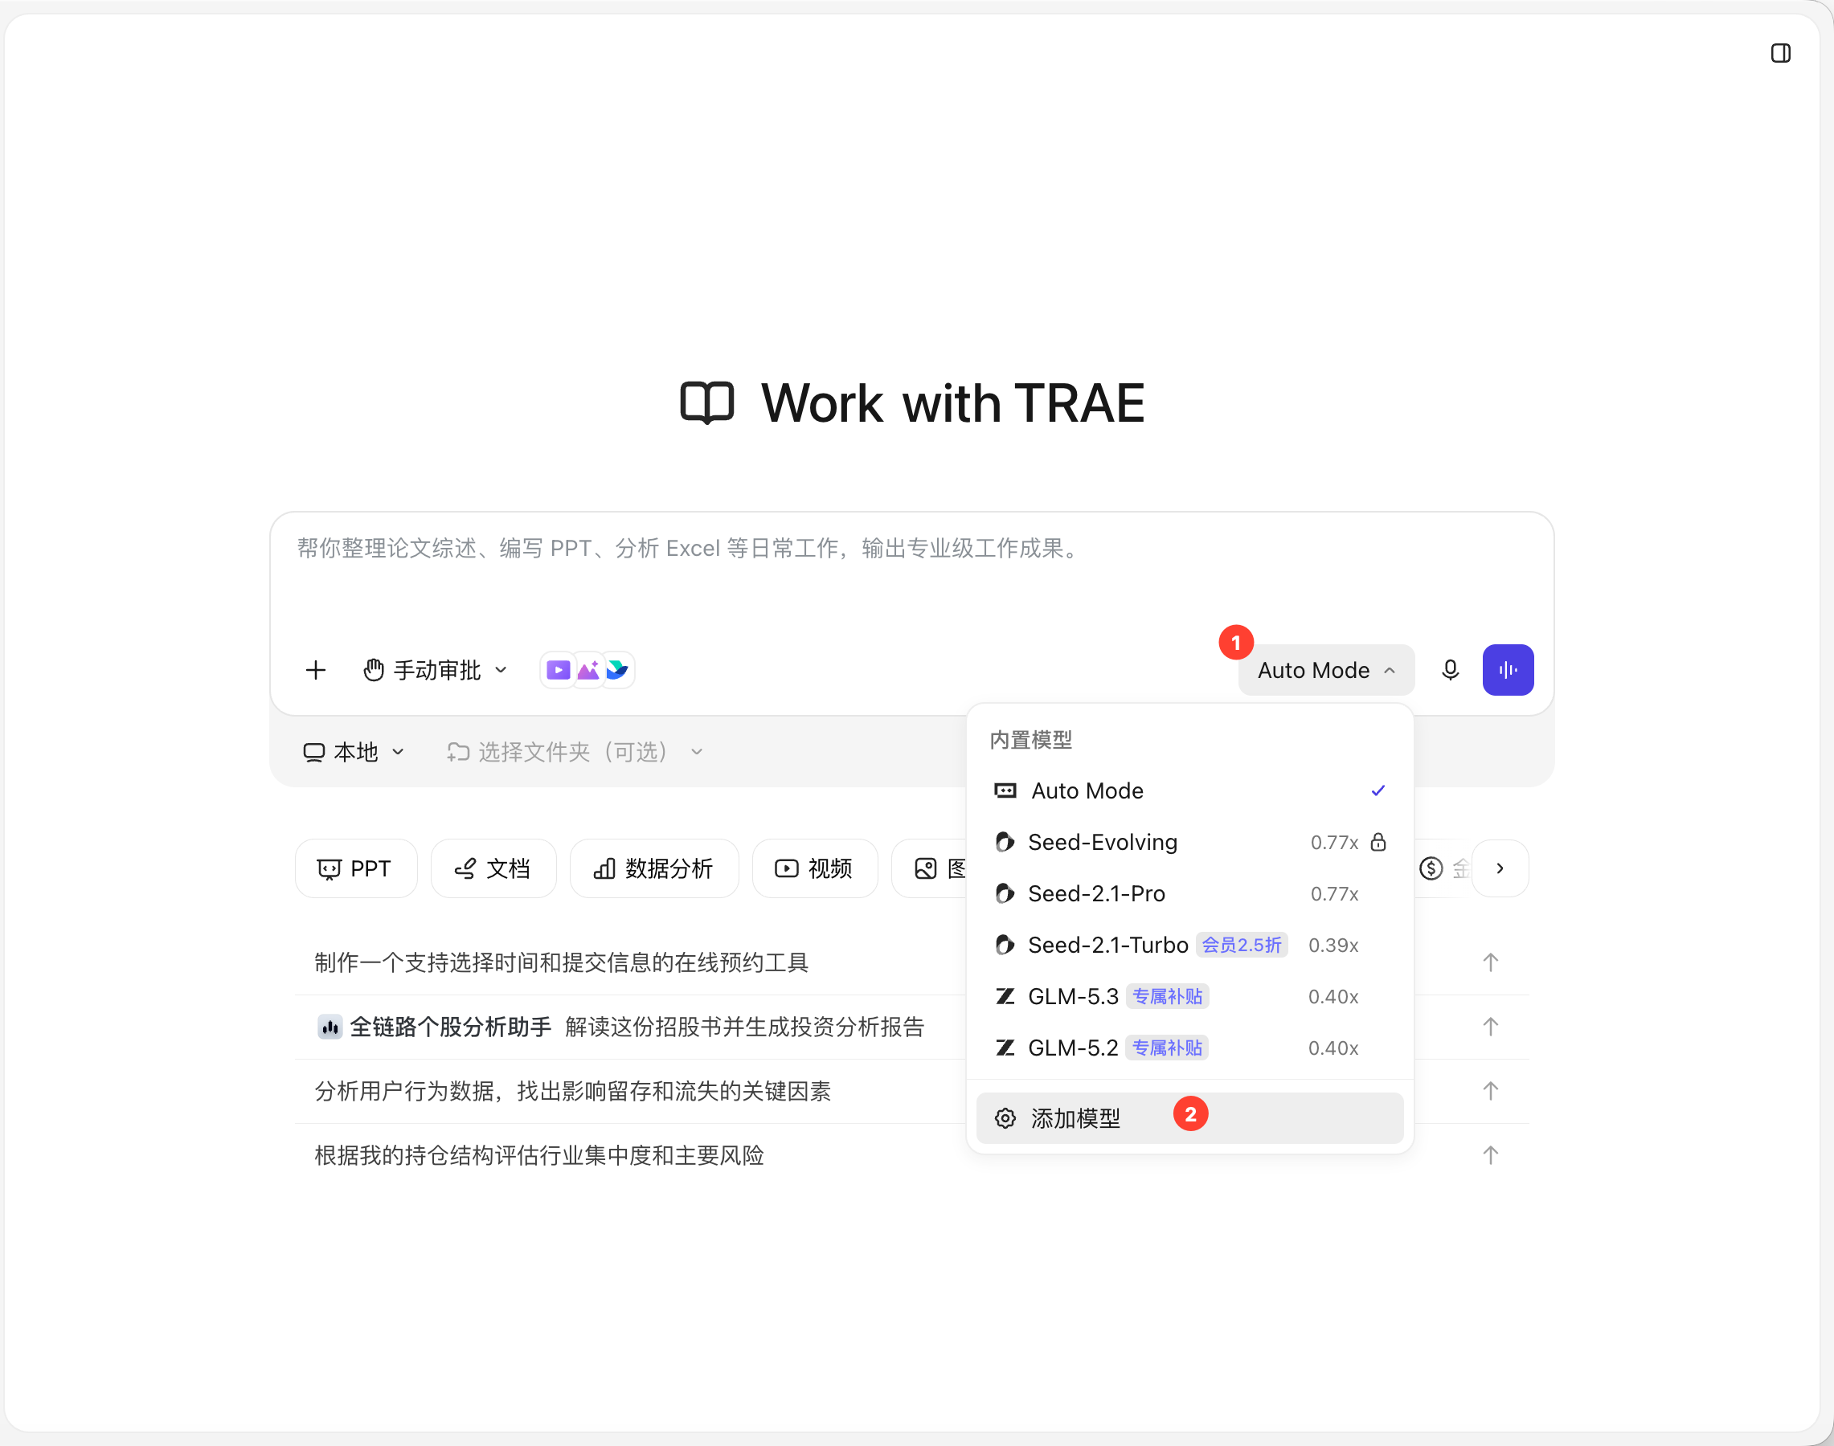This screenshot has height=1446, width=1834.
Task: Select the 数据分析 category chip
Action: [654, 868]
